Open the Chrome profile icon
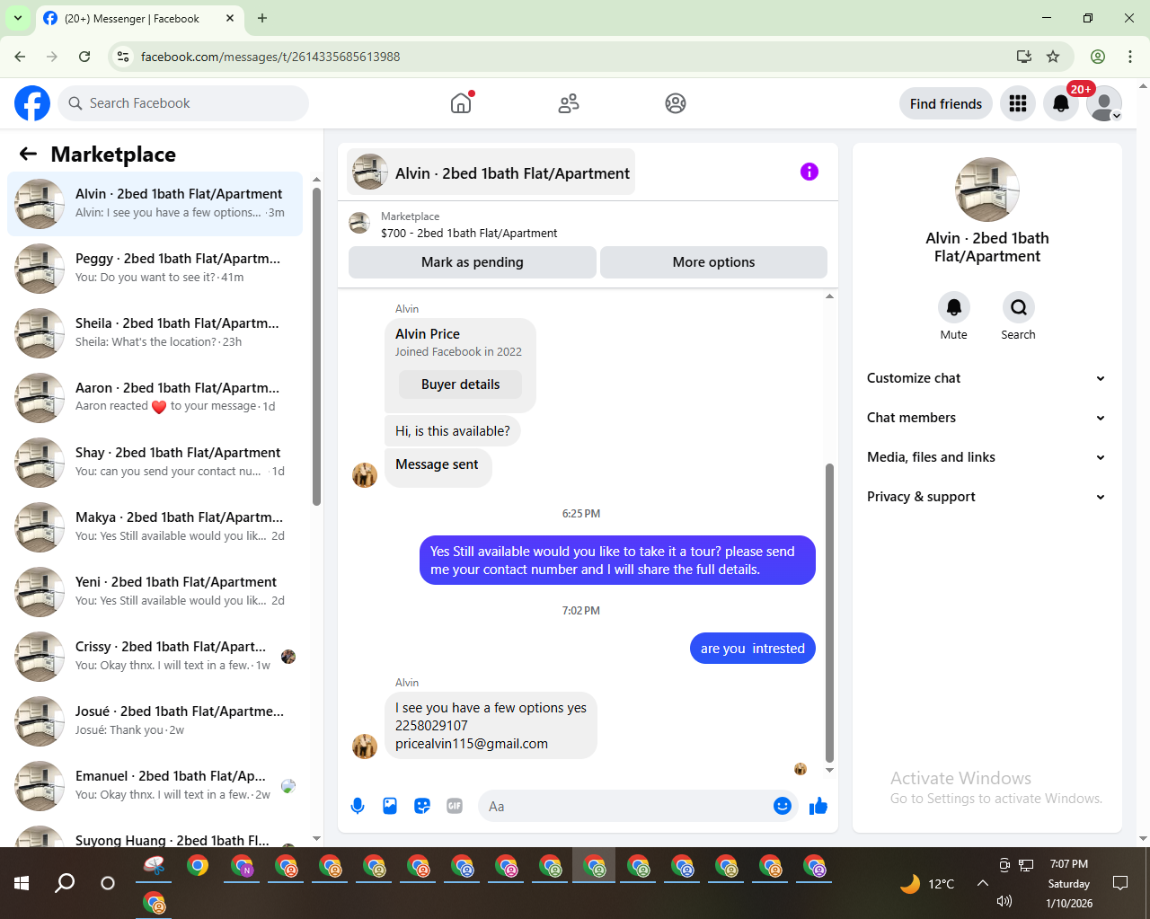Screen dimensions: 1150x919 [x=1098, y=57]
